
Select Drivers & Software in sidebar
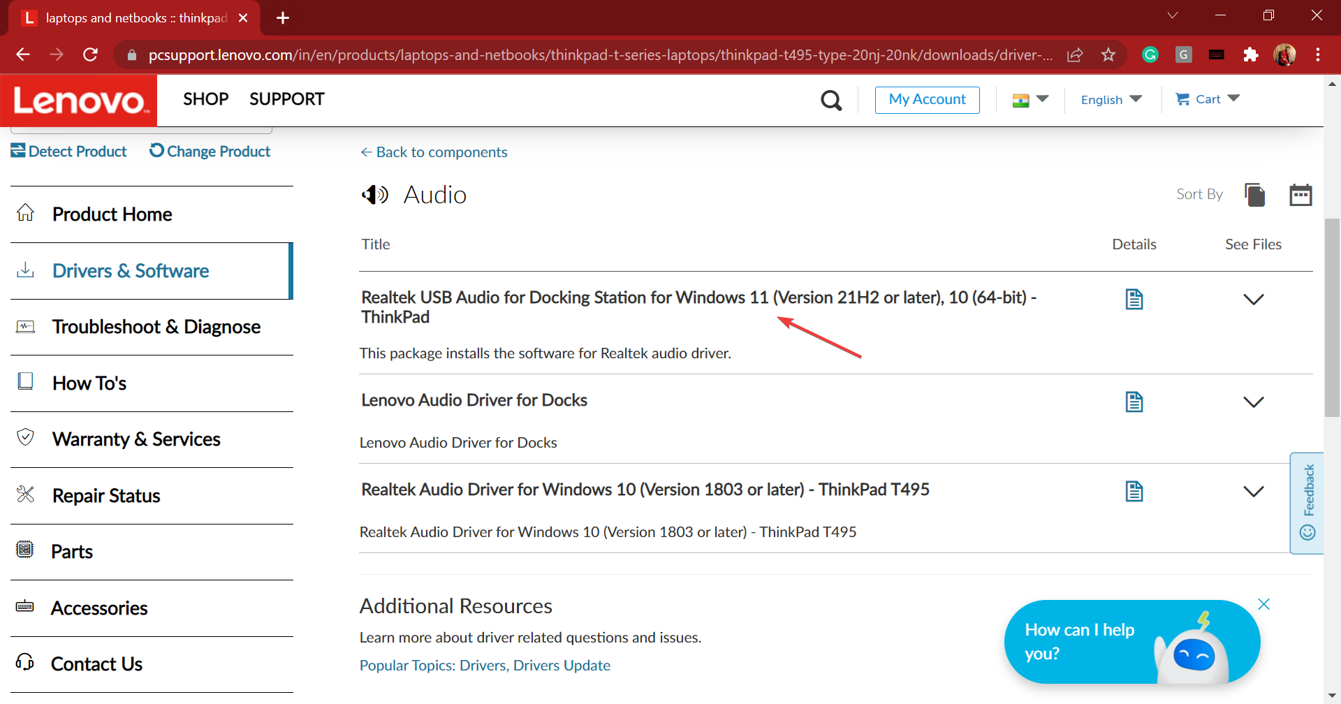point(152,271)
